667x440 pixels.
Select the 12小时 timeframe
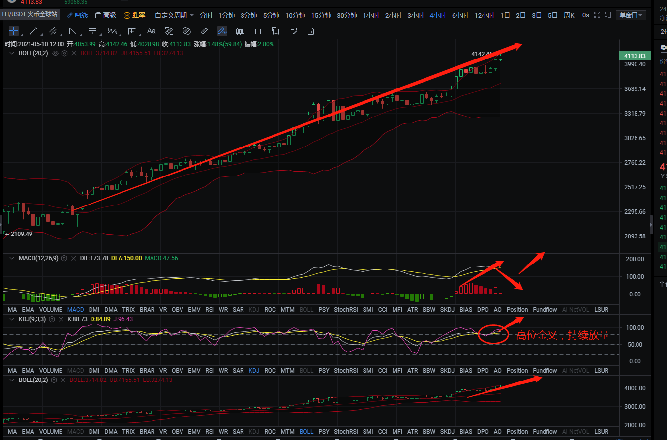coord(484,15)
